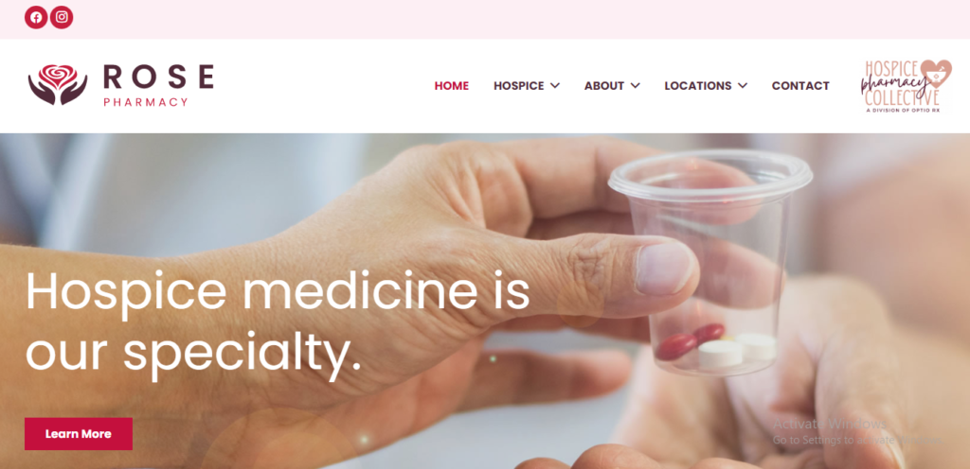
Task: Click the Hospice Pharmacy Collective logo
Action: (907, 86)
